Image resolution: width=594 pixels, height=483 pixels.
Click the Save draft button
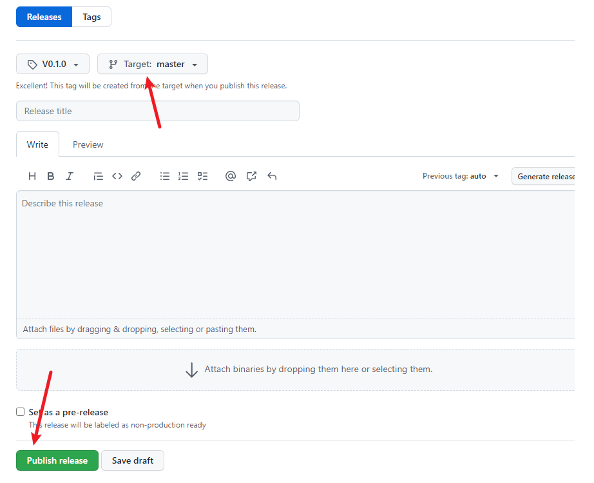click(x=133, y=460)
